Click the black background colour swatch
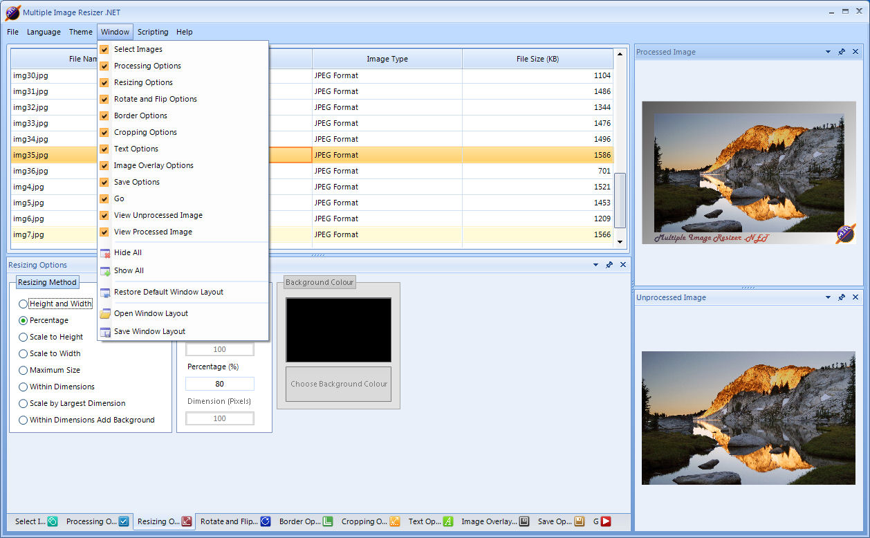This screenshot has height=538, width=870. click(x=338, y=330)
